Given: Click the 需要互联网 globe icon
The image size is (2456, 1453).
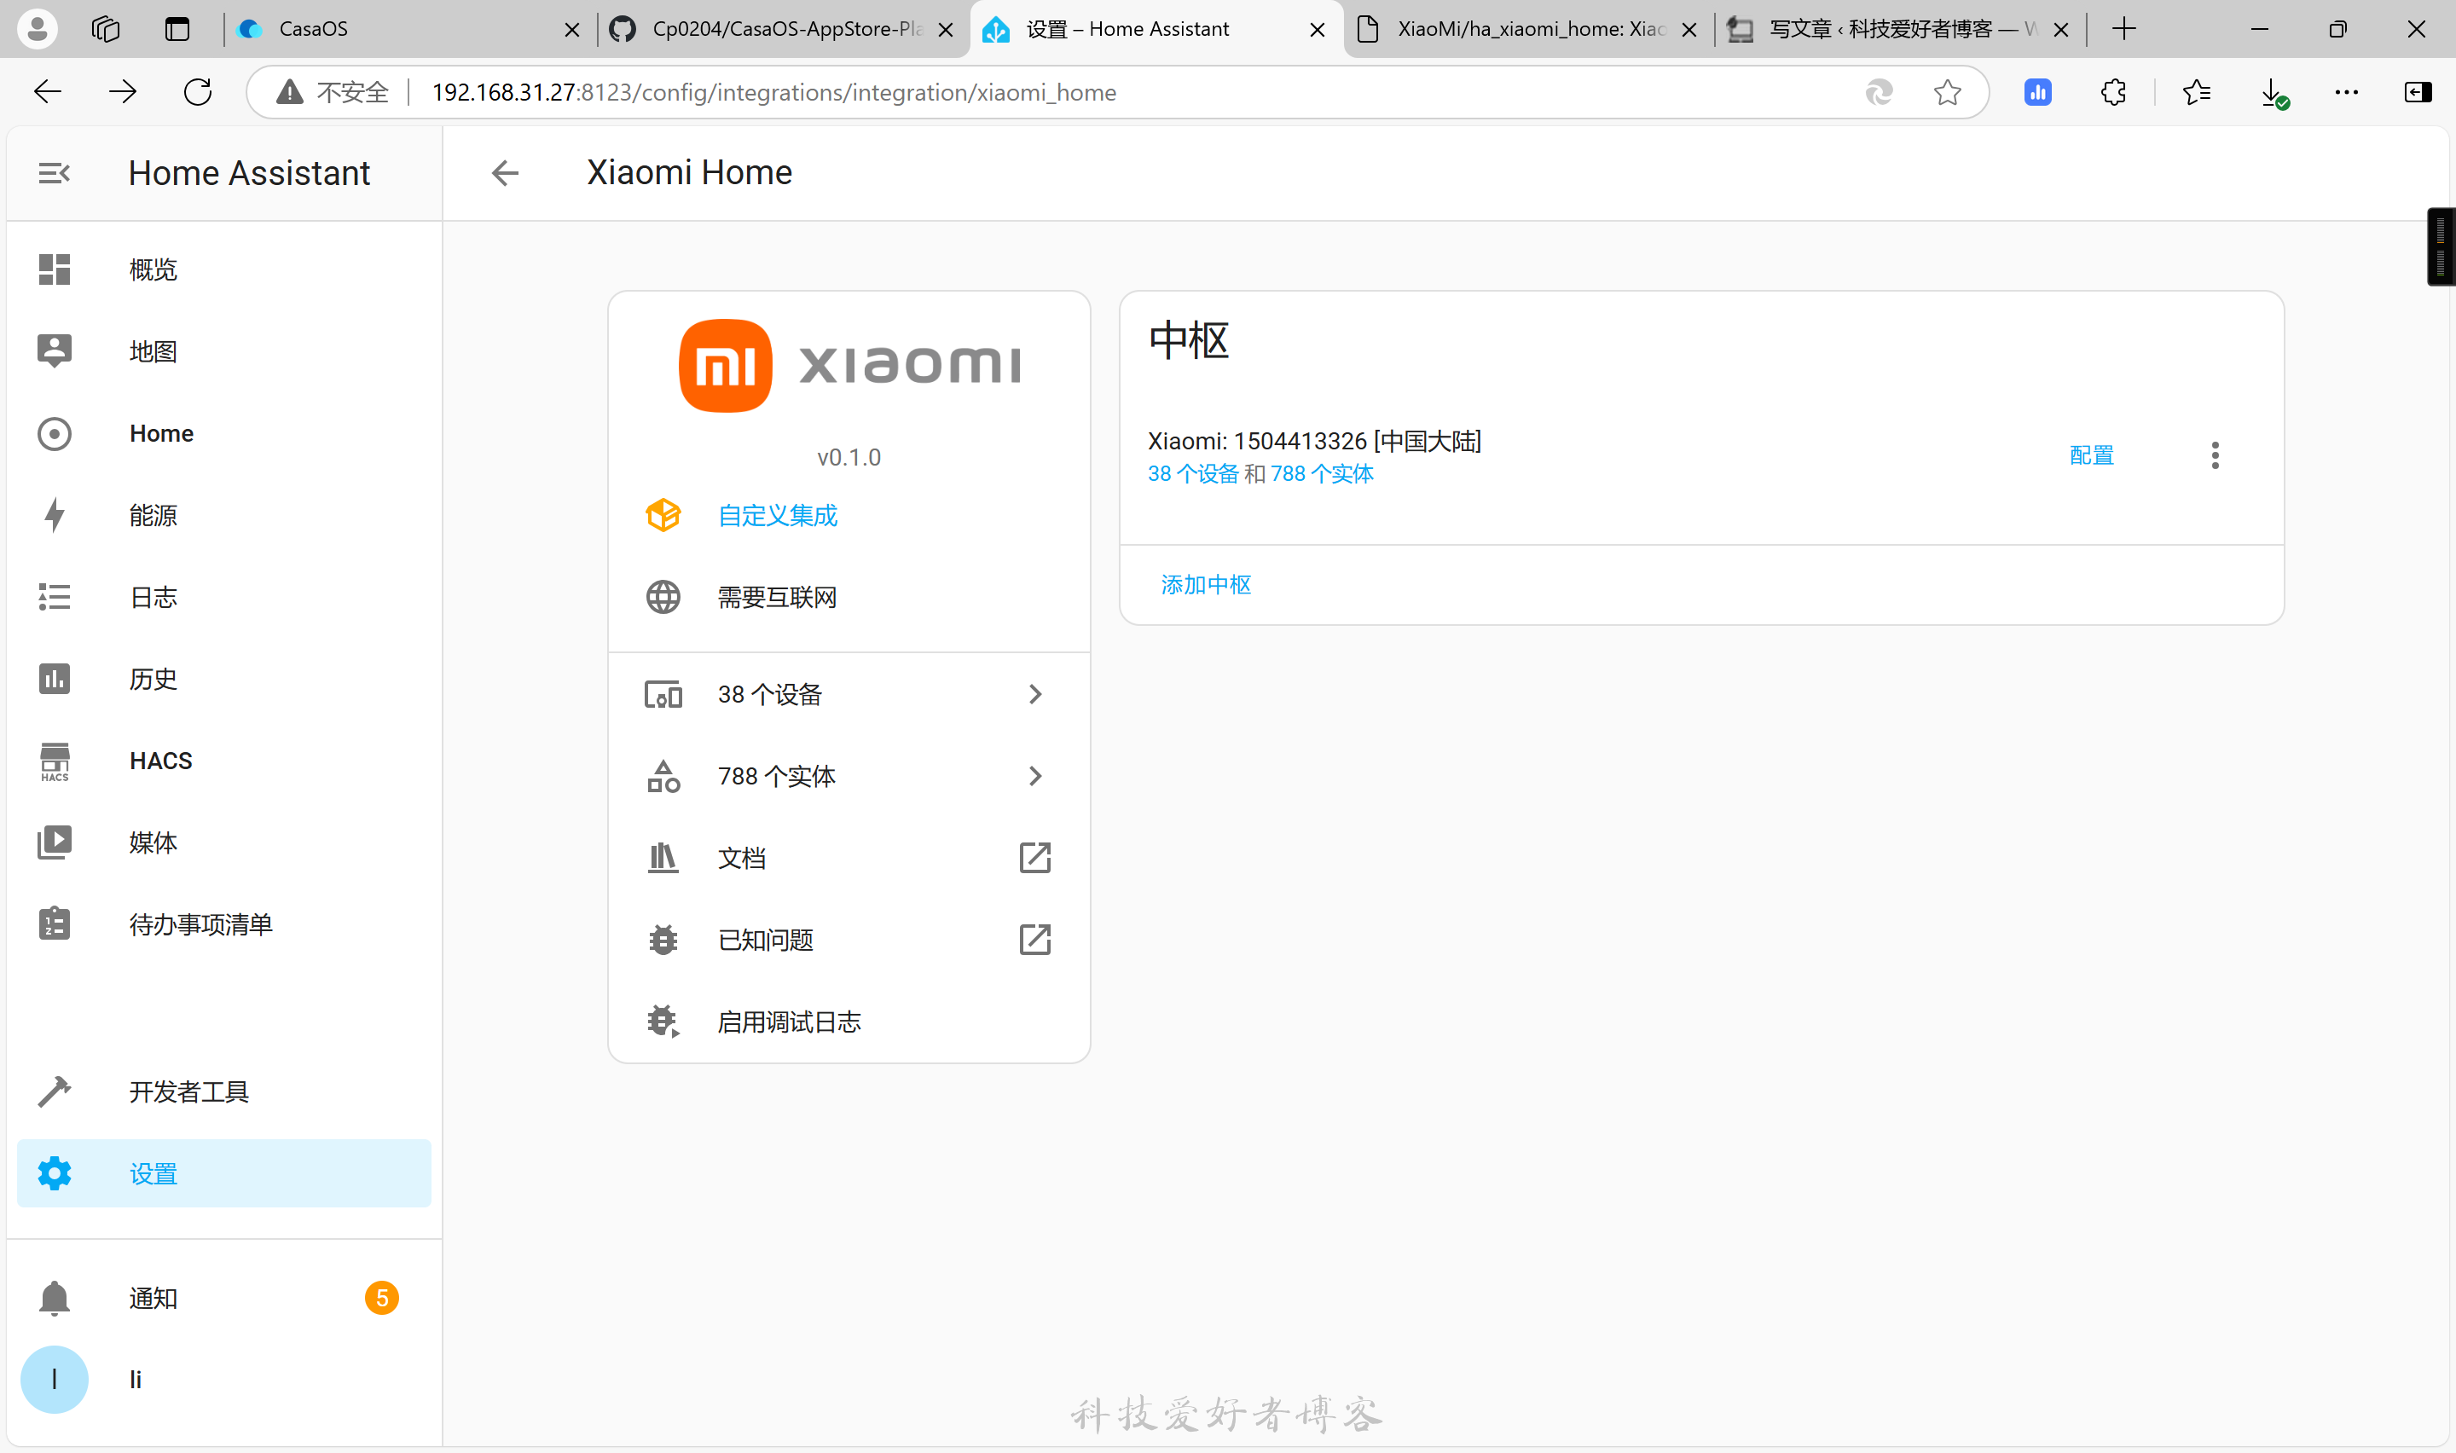Looking at the screenshot, I should 663,597.
